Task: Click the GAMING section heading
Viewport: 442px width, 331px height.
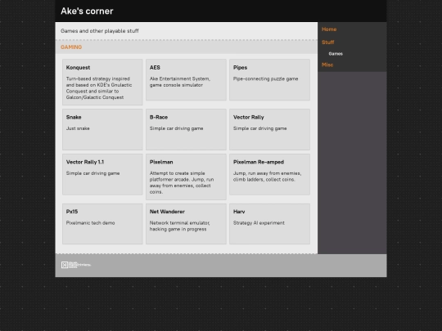Action: point(71,47)
